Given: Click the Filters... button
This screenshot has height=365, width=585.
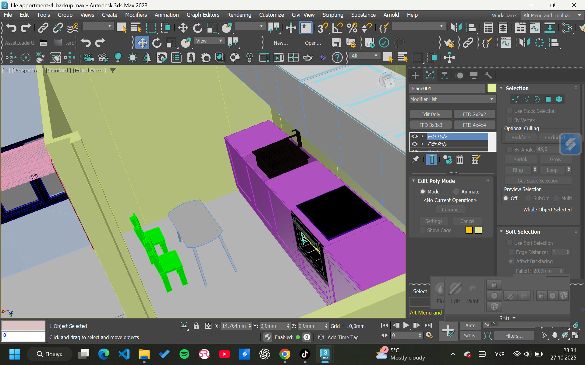Looking at the screenshot, I should pyautogui.click(x=514, y=335).
